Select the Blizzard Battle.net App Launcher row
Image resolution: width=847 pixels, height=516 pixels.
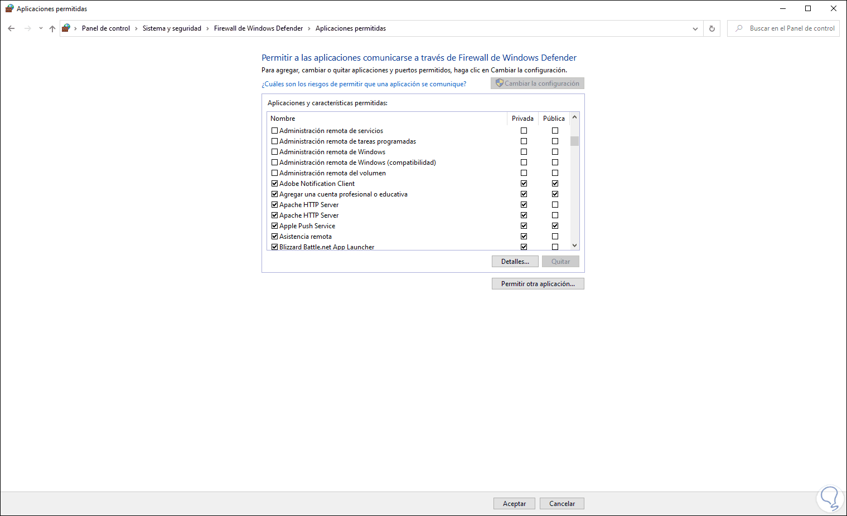[x=418, y=247]
